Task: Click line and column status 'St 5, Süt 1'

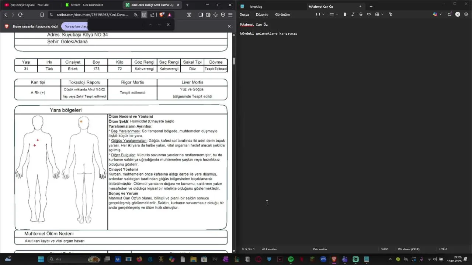Action: [x=248, y=249]
